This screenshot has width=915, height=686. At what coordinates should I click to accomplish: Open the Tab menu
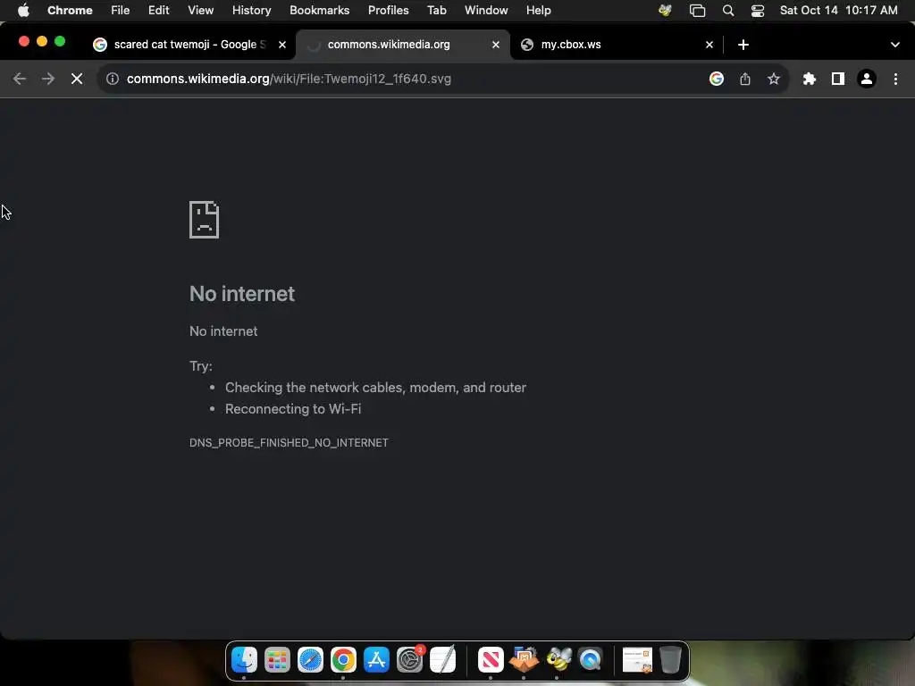[436, 11]
